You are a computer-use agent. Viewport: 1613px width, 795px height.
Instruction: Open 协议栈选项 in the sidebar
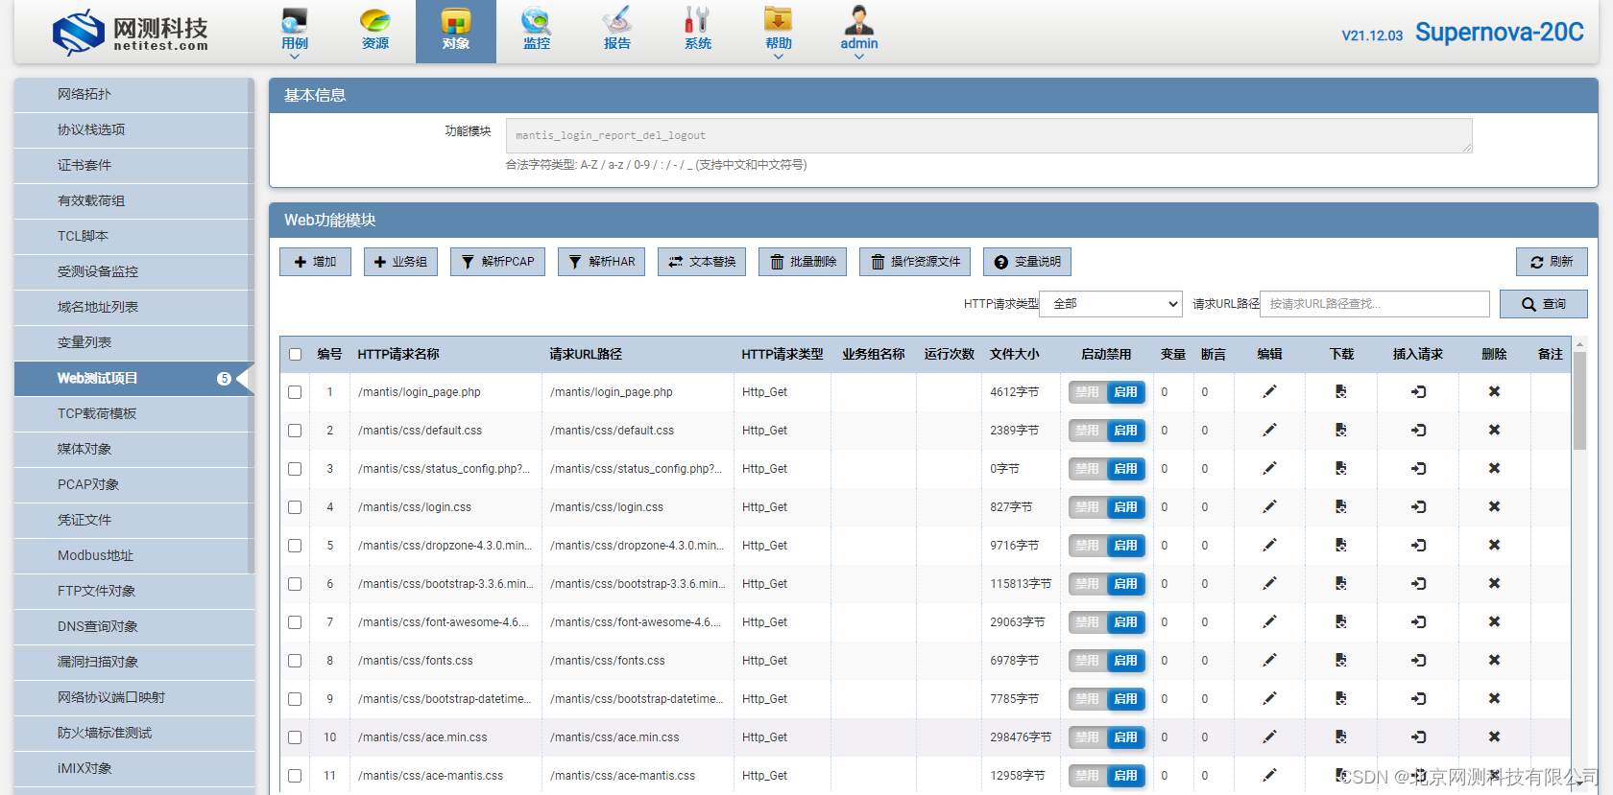[134, 129]
